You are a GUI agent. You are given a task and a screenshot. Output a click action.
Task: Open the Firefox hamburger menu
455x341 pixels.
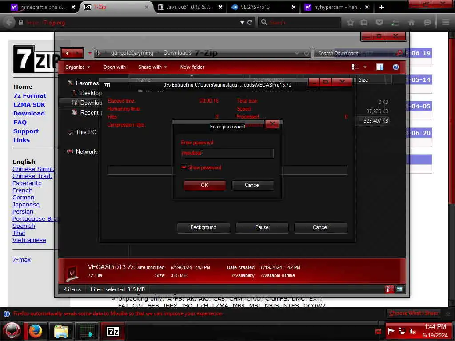(x=446, y=22)
